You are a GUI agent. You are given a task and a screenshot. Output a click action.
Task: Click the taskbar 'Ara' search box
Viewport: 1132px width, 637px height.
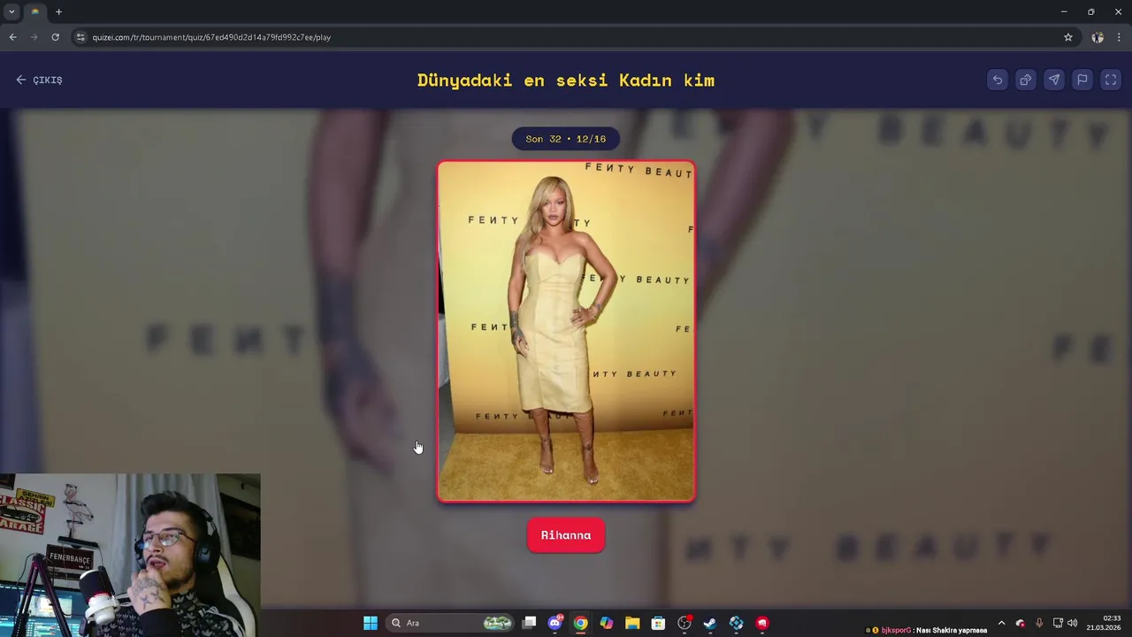point(451,623)
